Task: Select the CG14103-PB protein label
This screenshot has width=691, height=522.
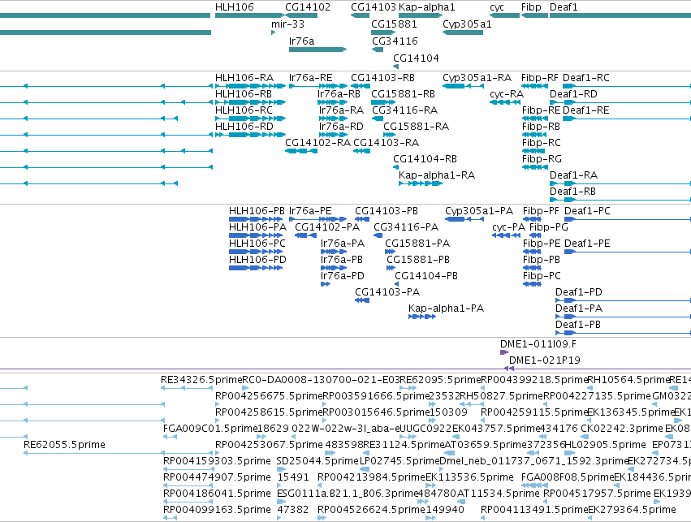Action: tap(387, 211)
